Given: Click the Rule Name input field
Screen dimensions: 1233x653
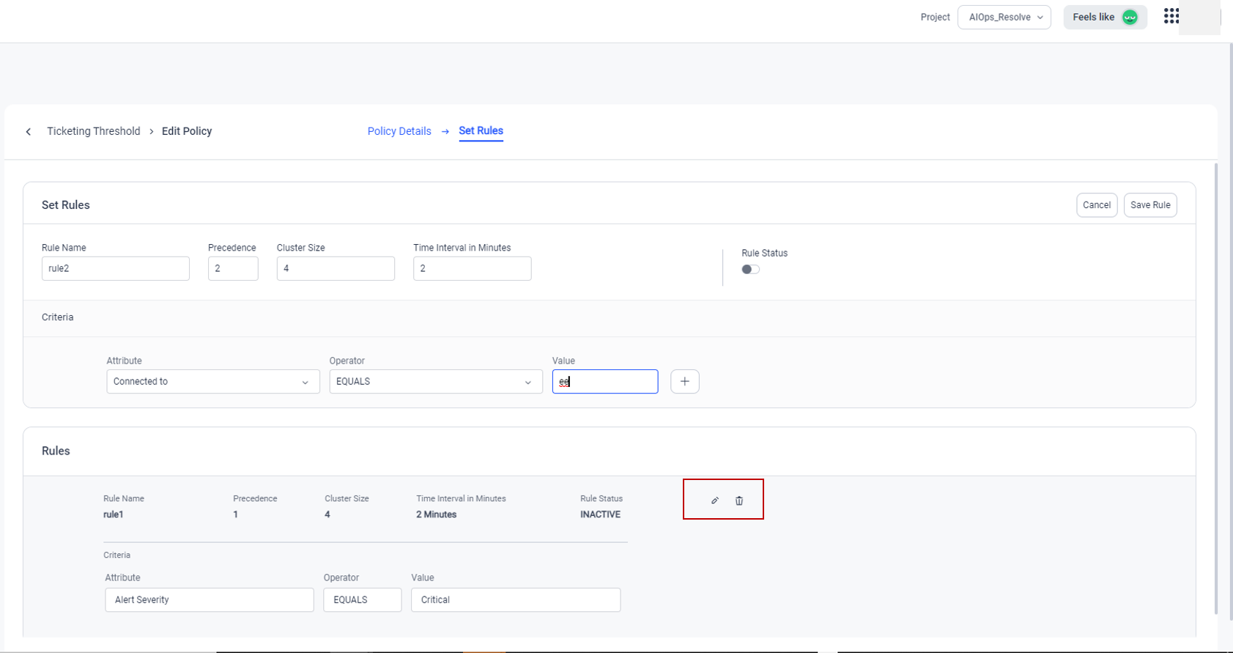Looking at the screenshot, I should click(x=115, y=268).
